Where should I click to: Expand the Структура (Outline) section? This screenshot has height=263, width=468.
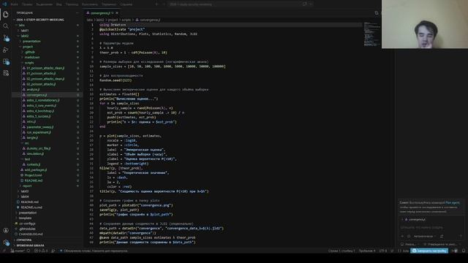(x=24, y=240)
